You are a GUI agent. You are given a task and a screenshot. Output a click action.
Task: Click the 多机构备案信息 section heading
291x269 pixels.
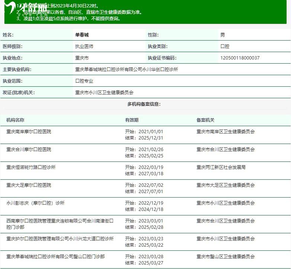[x=144, y=104]
